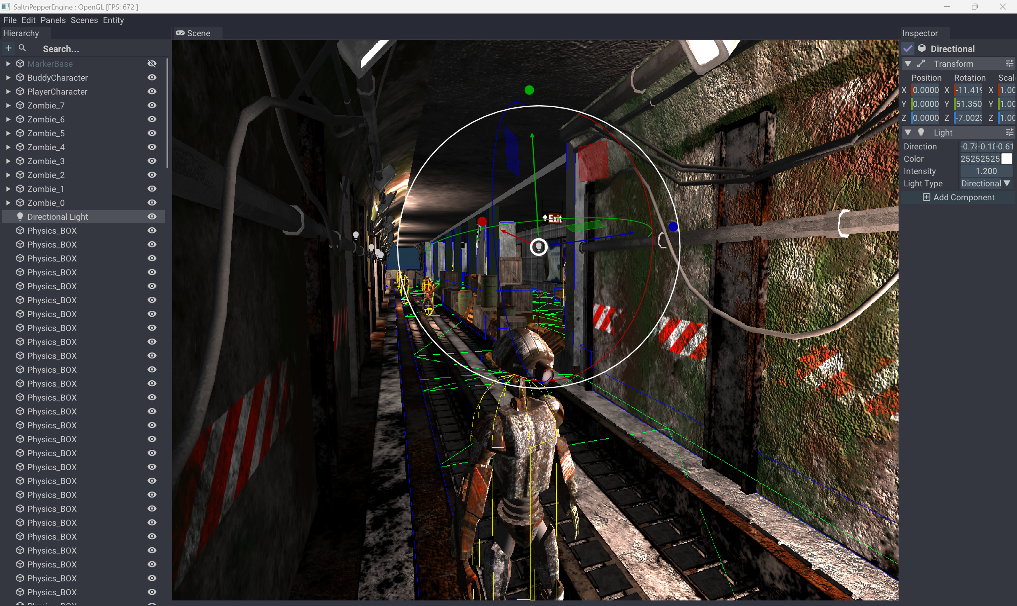
Task: Click the BuddyCharacter cube icon
Action: click(x=20, y=77)
